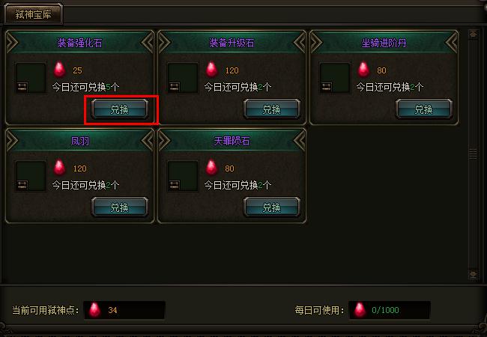Image resolution: width=487 pixels, height=337 pixels.
Task: Click red gem icon beside 当前可用弑神点
Action: point(94,310)
